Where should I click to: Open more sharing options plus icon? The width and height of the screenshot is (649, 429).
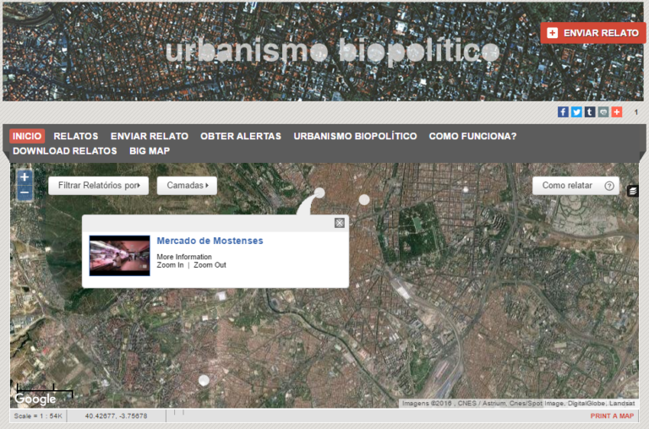[x=617, y=112]
